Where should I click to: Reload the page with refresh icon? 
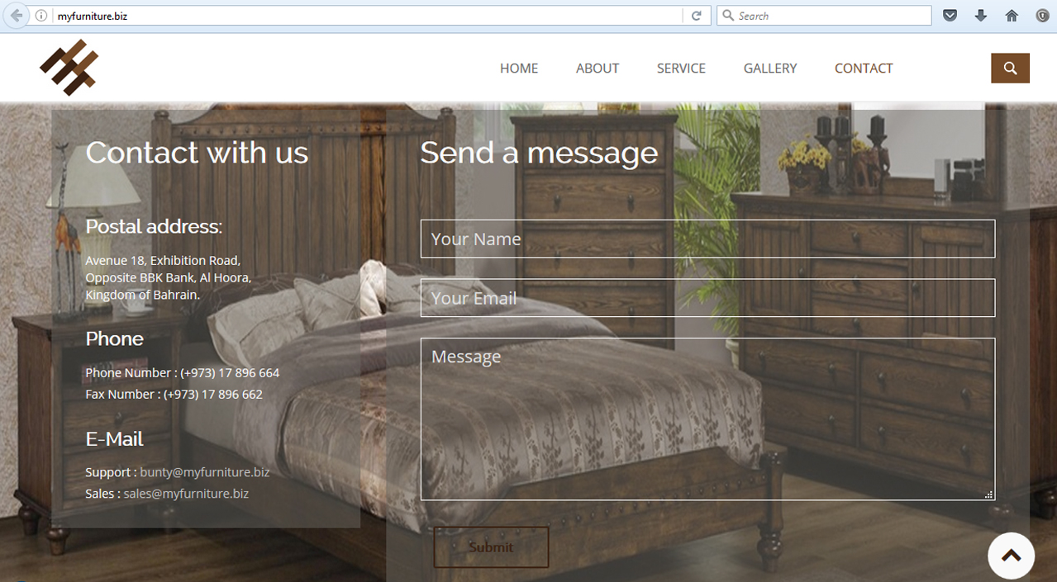pyautogui.click(x=697, y=16)
